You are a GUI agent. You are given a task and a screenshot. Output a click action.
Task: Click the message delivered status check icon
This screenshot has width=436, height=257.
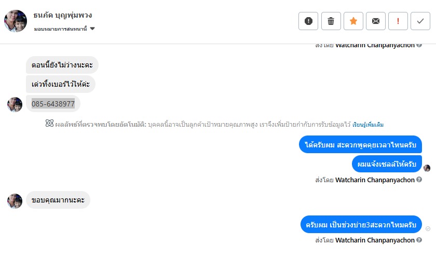pos(428,228)
